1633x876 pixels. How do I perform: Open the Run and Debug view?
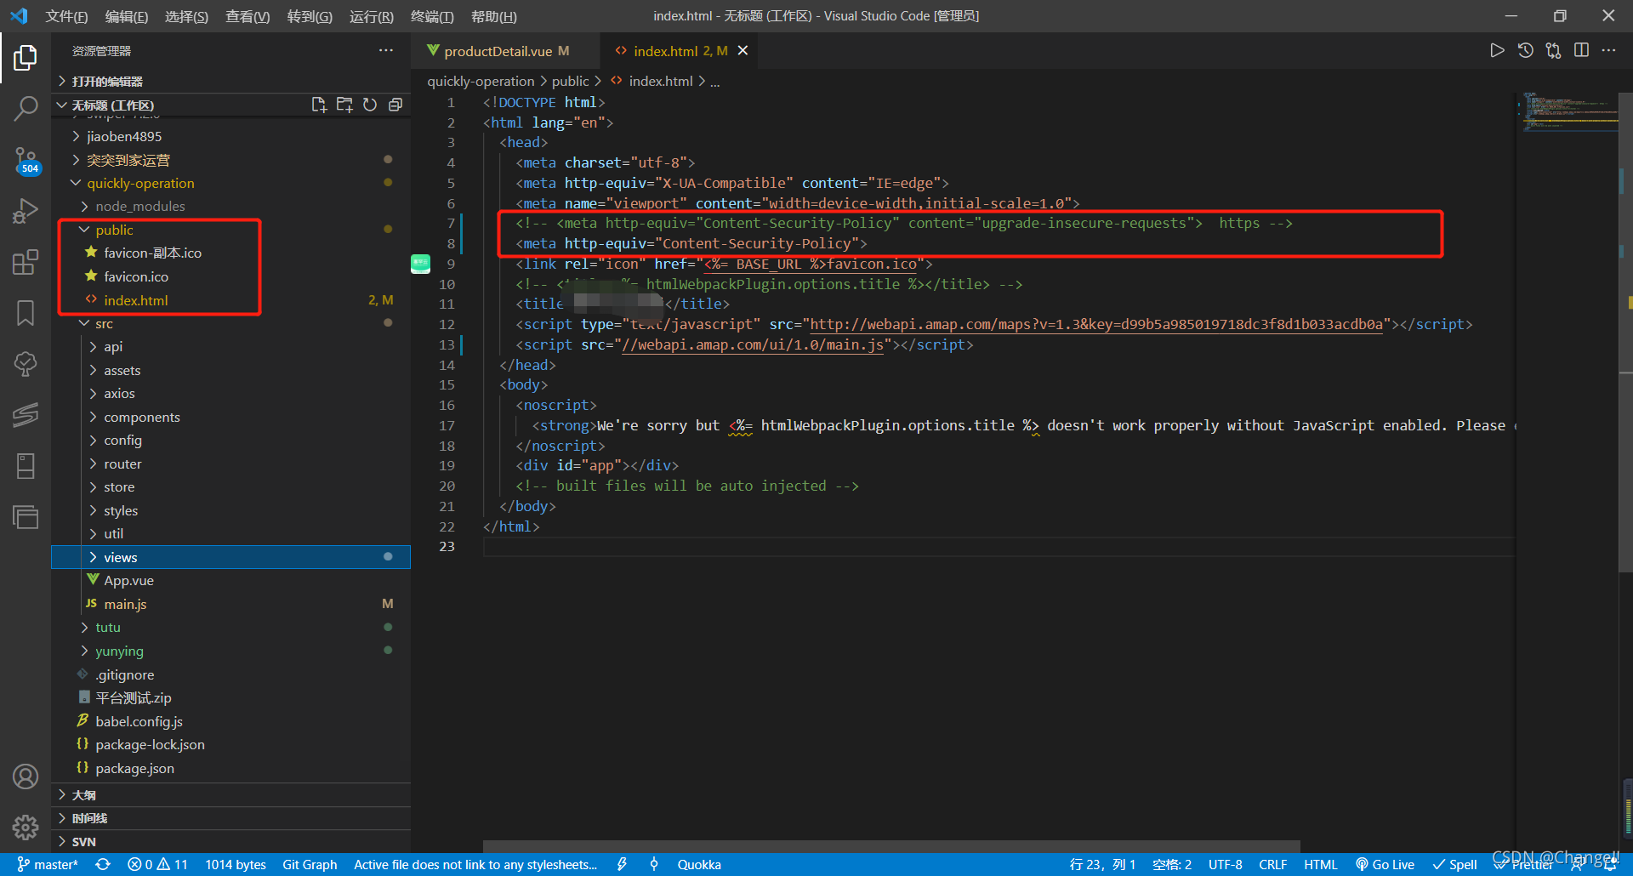(x=26, y=210)
